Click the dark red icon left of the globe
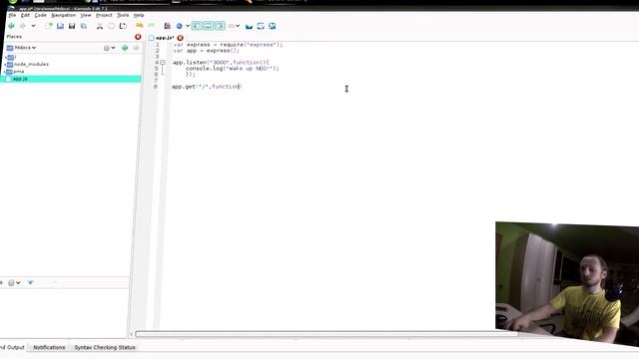 [x=167, y=26]
